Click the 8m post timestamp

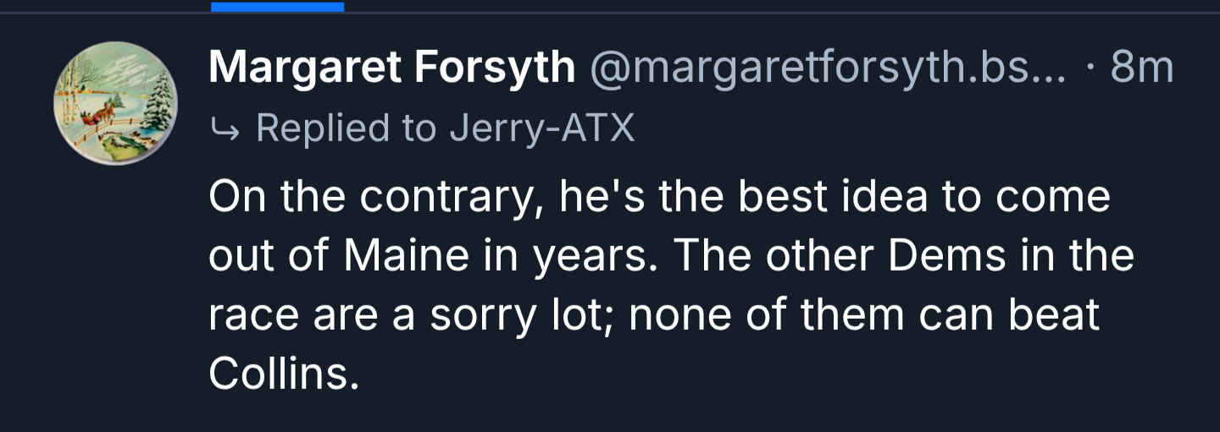pos(1142,67)
